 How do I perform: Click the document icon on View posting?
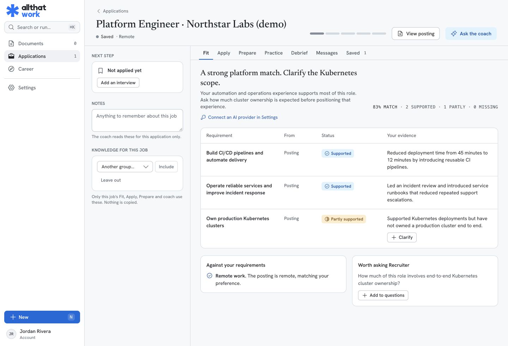(x=400, y=34)
